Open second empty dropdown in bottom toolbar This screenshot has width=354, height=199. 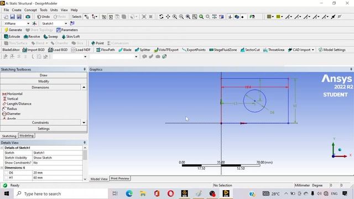click(x=136, y=56)
